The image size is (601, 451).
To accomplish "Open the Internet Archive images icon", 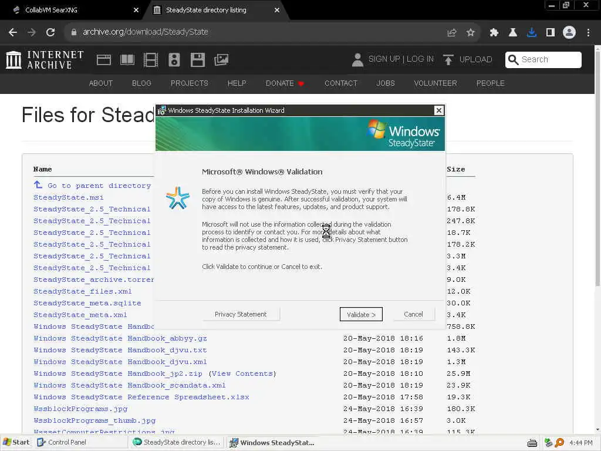I will pyautogui.click(x=221, y=60).
